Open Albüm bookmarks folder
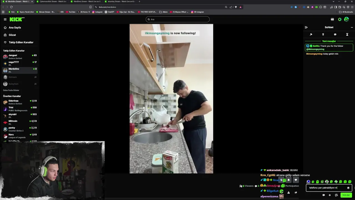The height and width of the screenshot is (200, 355). (164, 12)
